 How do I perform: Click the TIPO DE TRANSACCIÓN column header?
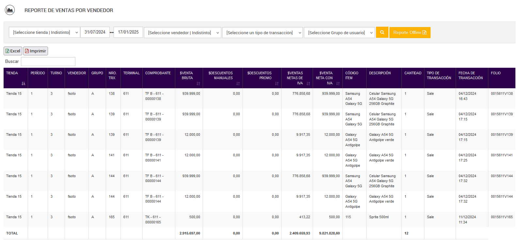click(440, 78)
